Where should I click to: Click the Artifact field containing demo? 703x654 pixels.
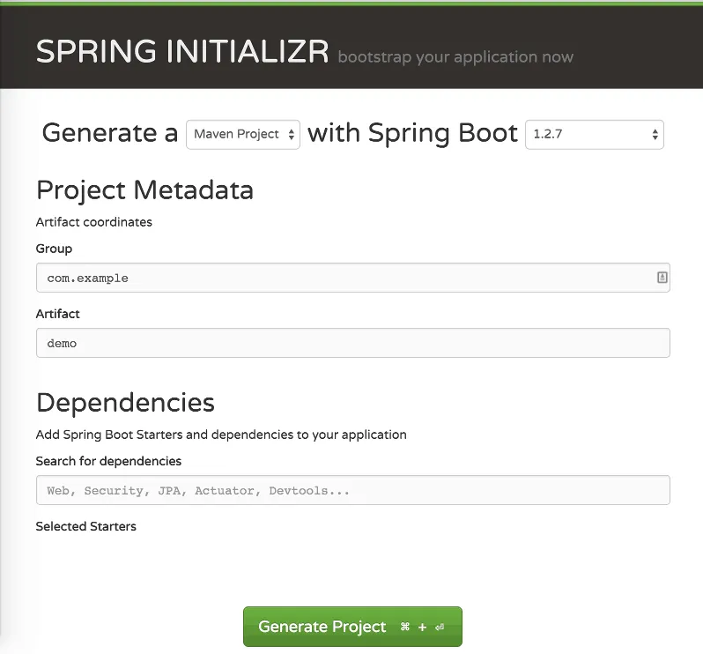(353, 343)
